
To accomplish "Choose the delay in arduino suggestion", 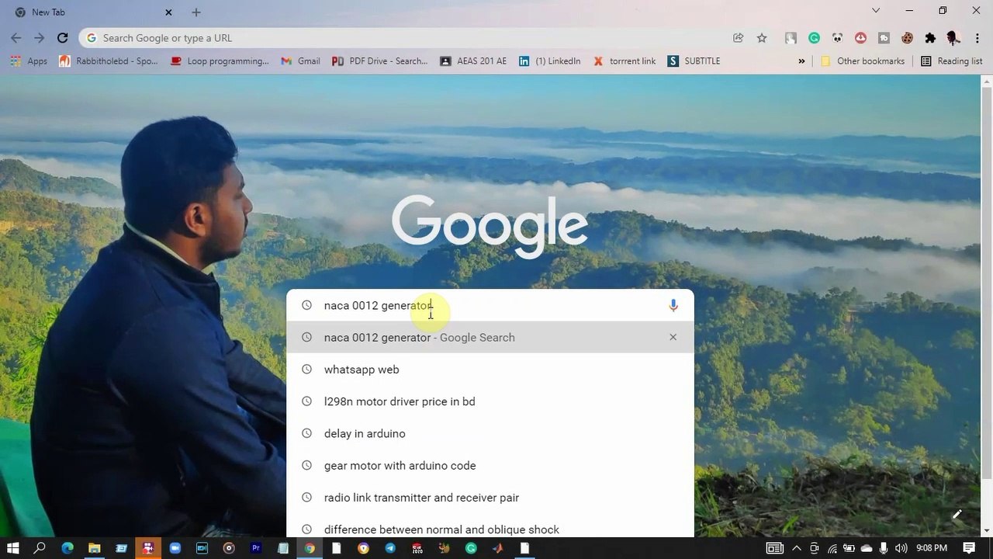I will (x=365, y=434).
